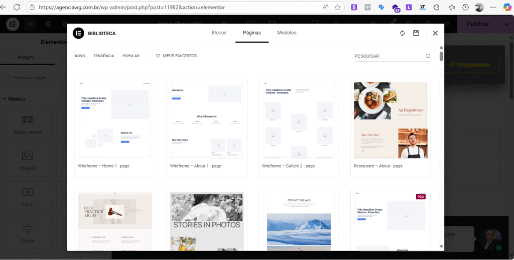This screenshot has height=260, width=514.
Task: Click 'Restaurant – About - page' title
Action: pyautogui.click(x=378, y=166)
